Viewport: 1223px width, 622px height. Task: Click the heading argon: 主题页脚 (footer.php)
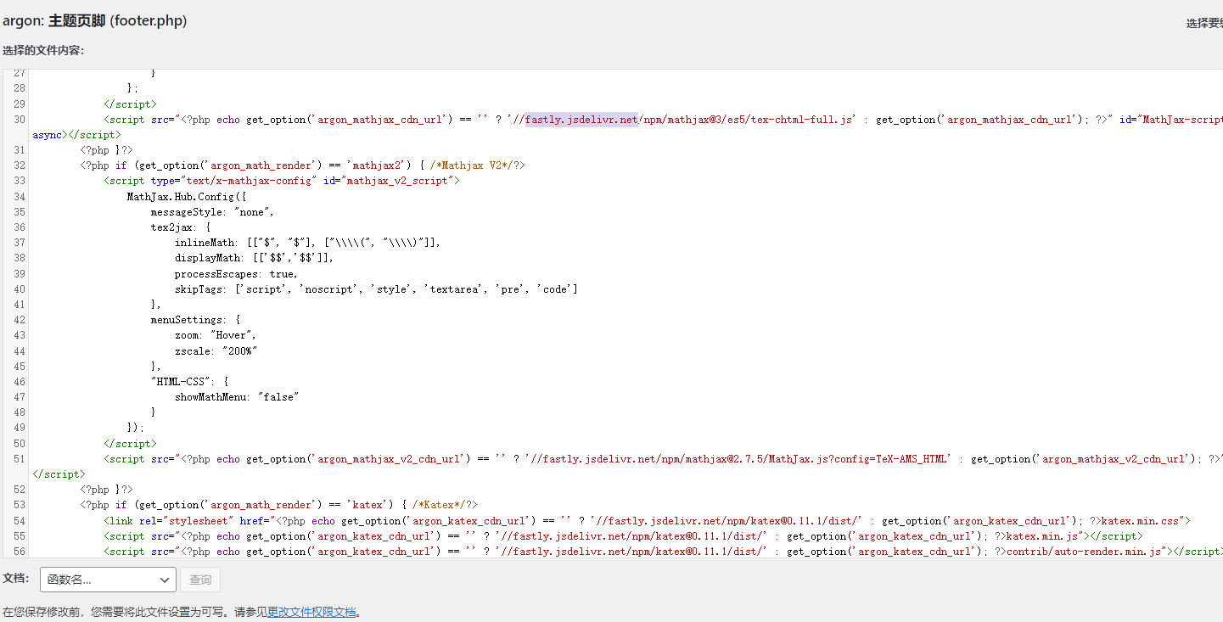(x=95, y=20)
